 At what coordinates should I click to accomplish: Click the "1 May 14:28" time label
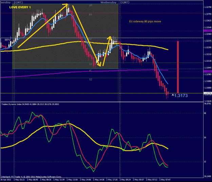99,180
